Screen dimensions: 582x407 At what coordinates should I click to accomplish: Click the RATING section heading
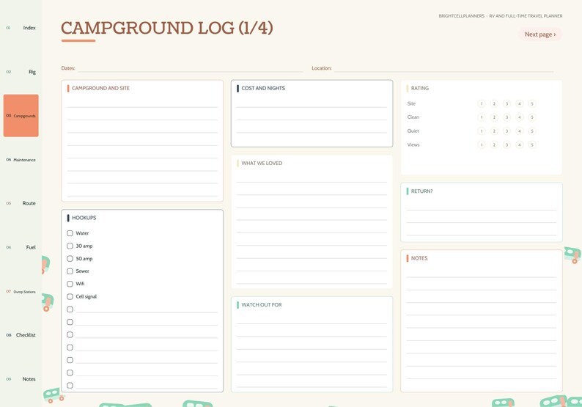coord(420,88)
